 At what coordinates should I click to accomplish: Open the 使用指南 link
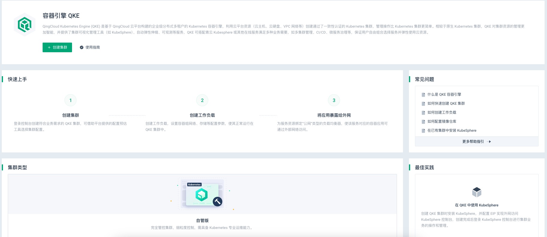[92, 47]
